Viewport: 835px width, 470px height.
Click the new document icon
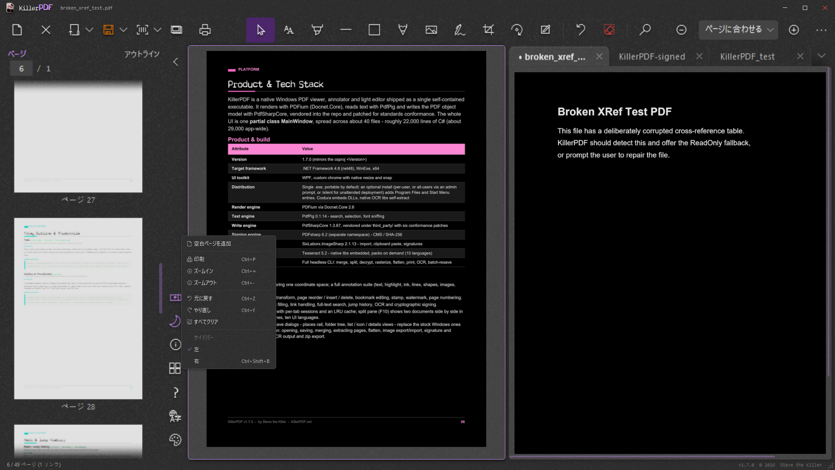[17, 30]
